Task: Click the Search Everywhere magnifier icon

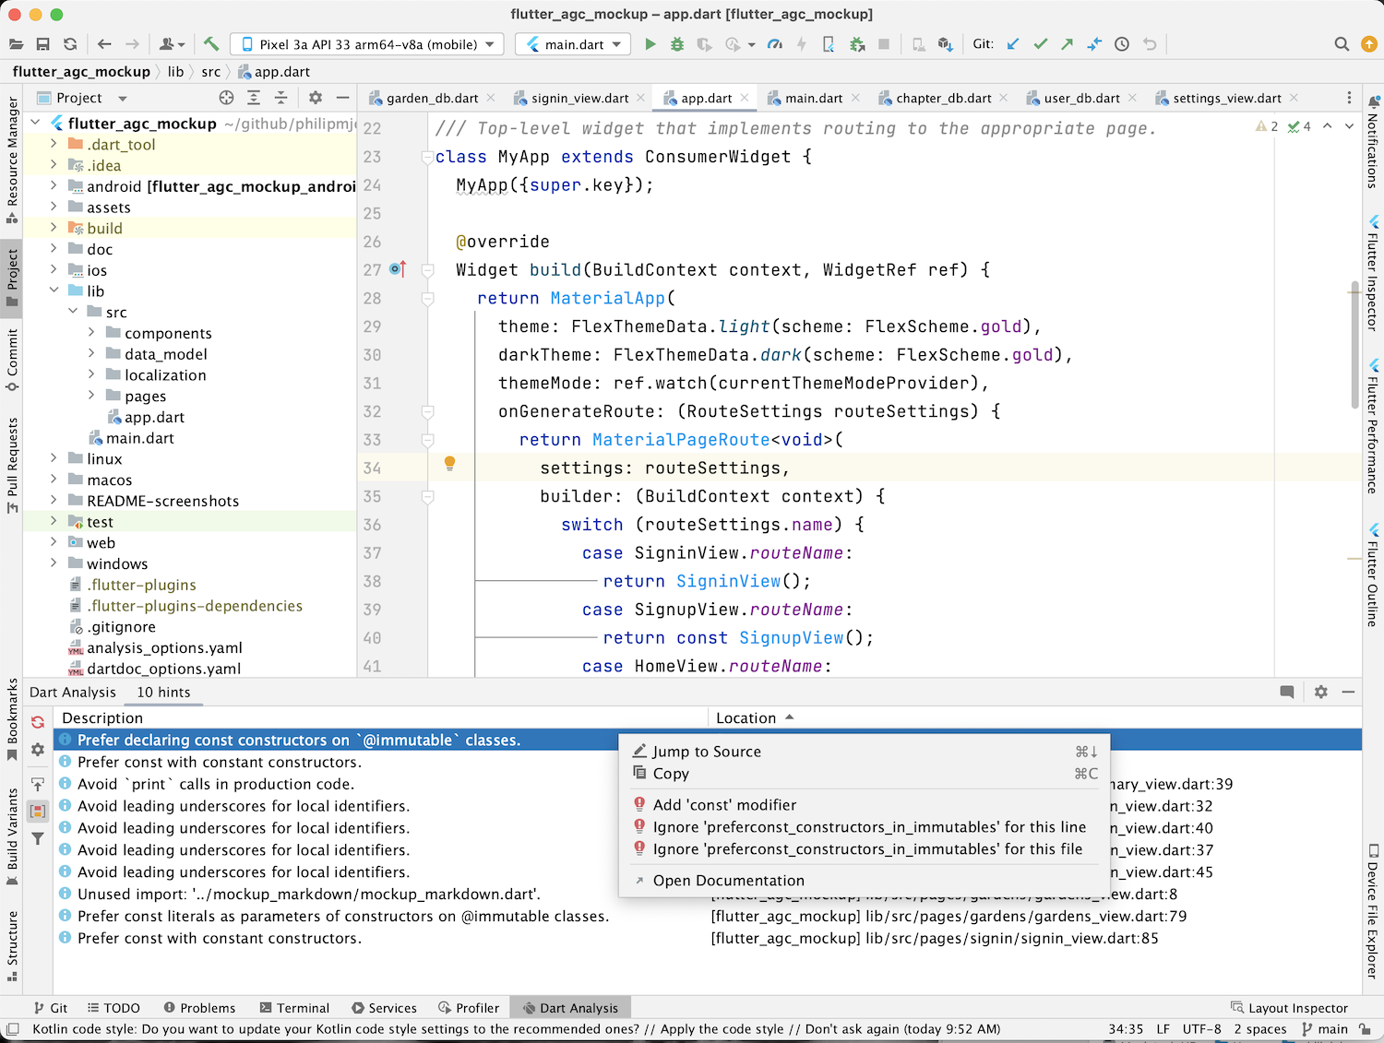Action: click(1342, 44)
